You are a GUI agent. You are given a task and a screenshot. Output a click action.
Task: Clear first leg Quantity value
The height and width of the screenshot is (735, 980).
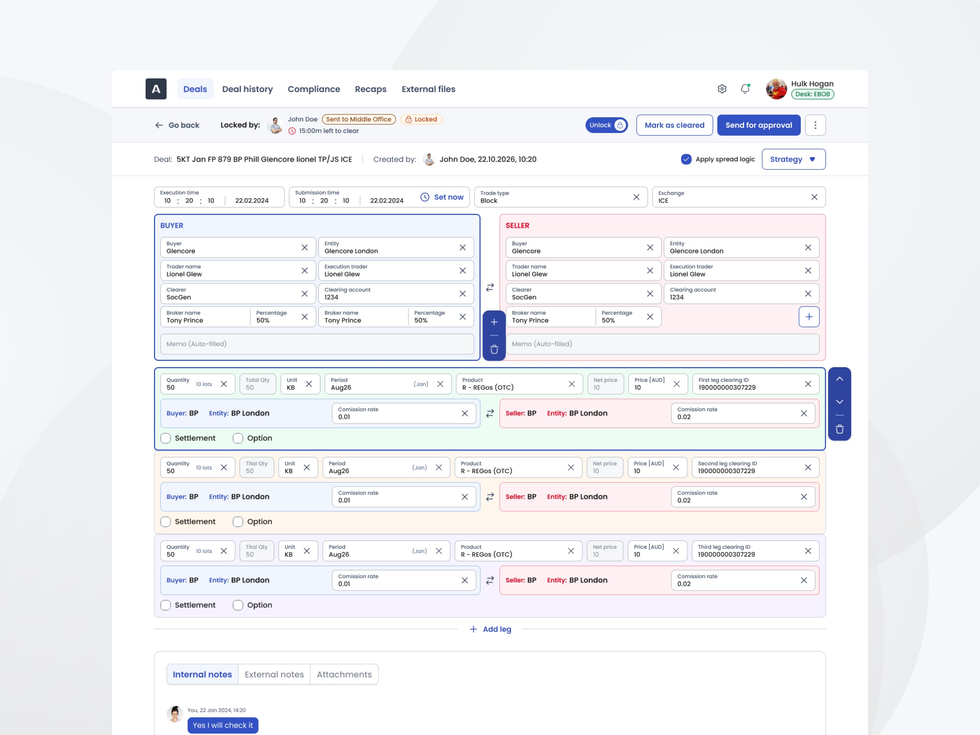pos(224,384)
